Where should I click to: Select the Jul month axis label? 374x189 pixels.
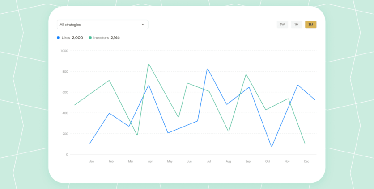point(208,161)
